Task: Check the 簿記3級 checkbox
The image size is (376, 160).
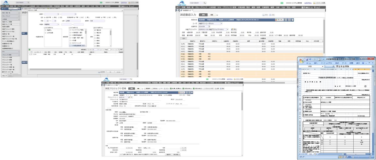Action: pos(95,33)
